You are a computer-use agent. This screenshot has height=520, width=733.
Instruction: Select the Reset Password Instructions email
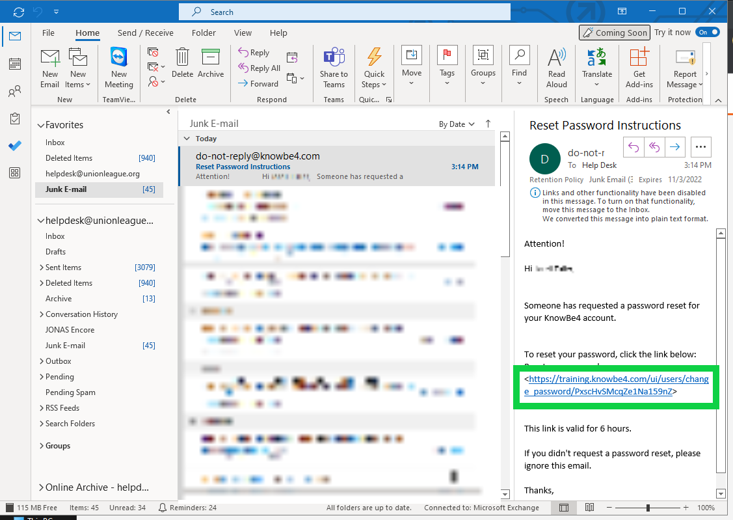coord(337,166)
